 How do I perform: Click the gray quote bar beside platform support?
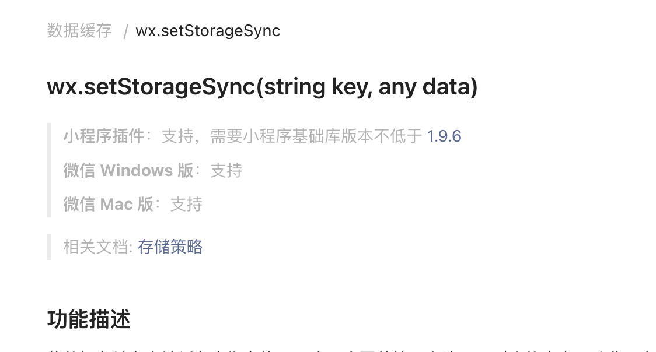coord(49,170)
